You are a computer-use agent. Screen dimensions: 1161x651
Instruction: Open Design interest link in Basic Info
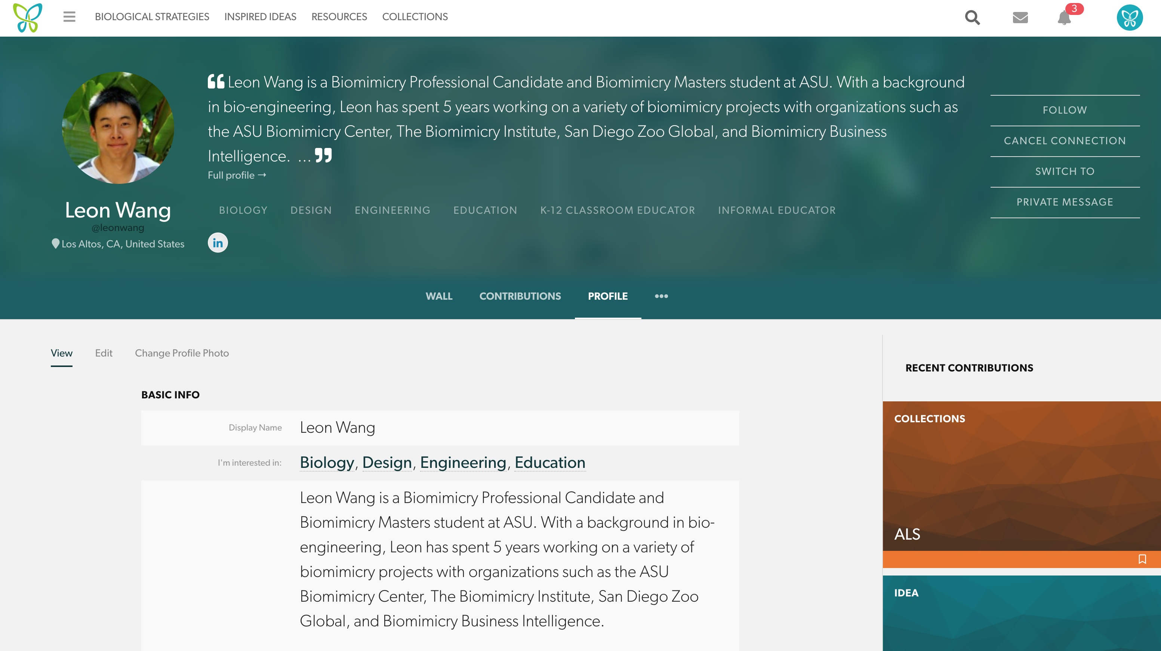pyautogui.click(x=387, y=463)
